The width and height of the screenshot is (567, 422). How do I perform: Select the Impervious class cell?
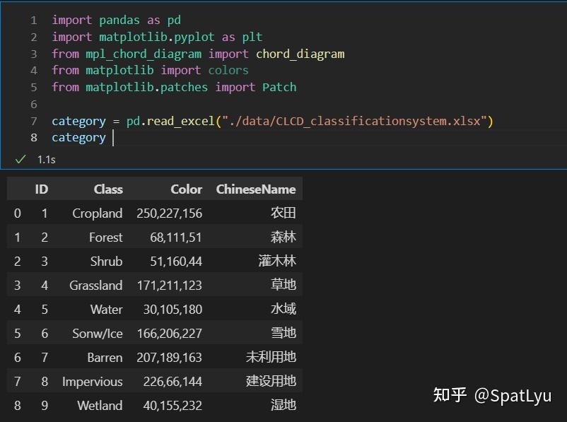[93, 382]
